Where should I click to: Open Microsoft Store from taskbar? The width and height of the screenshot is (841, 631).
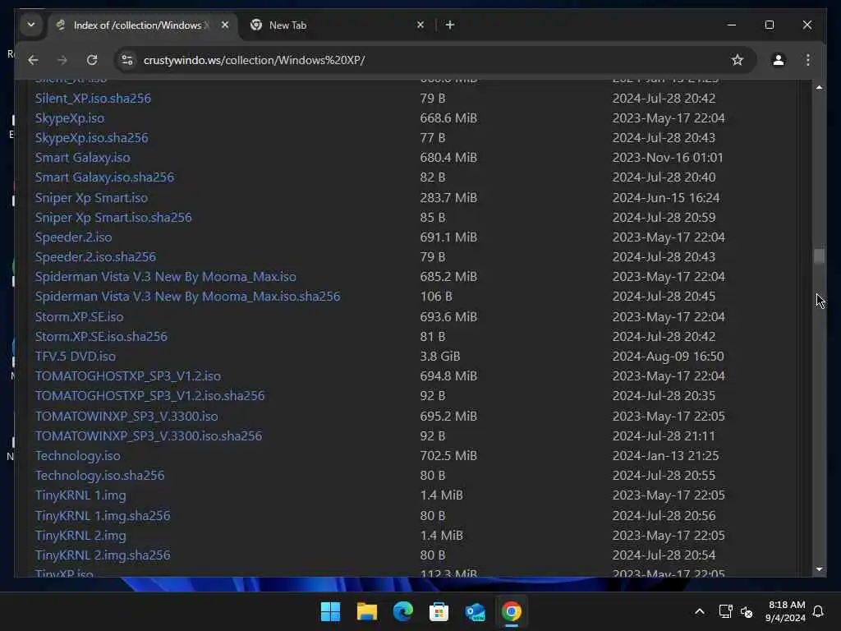coord(439,611)
